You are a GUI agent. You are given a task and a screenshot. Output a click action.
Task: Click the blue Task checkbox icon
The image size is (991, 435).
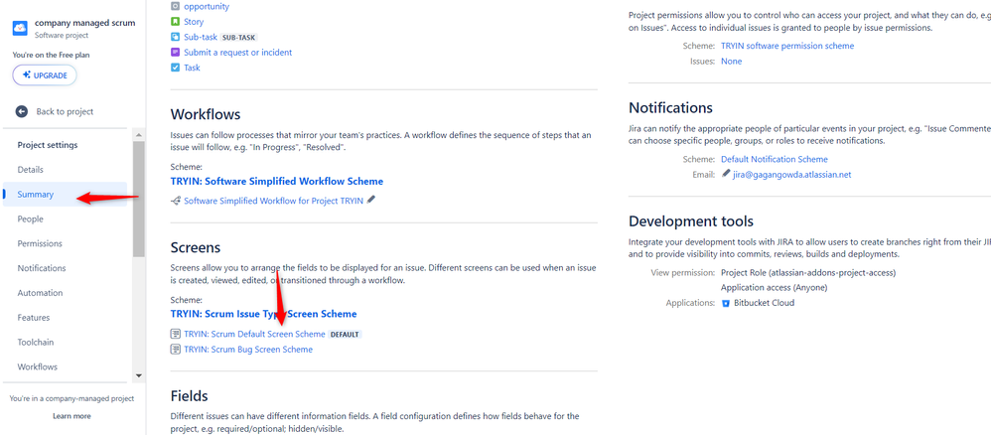[175, 67]
